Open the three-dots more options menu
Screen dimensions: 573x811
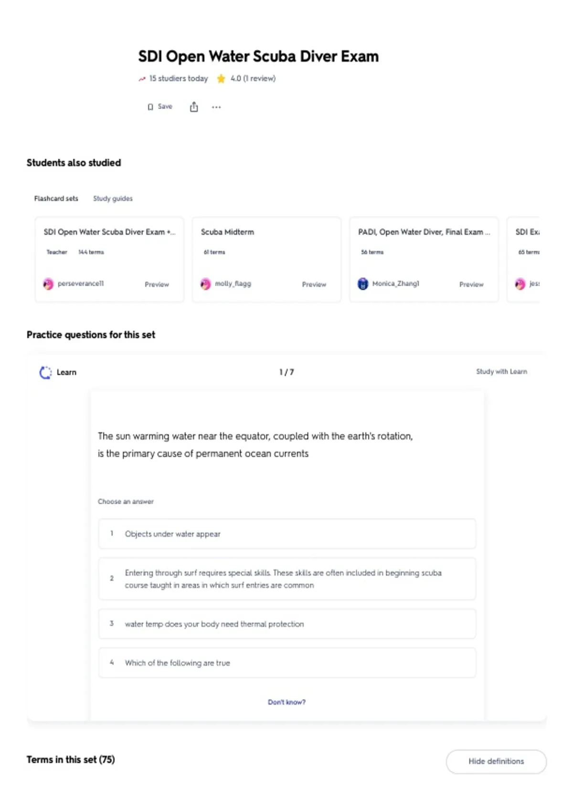point(216,107)
